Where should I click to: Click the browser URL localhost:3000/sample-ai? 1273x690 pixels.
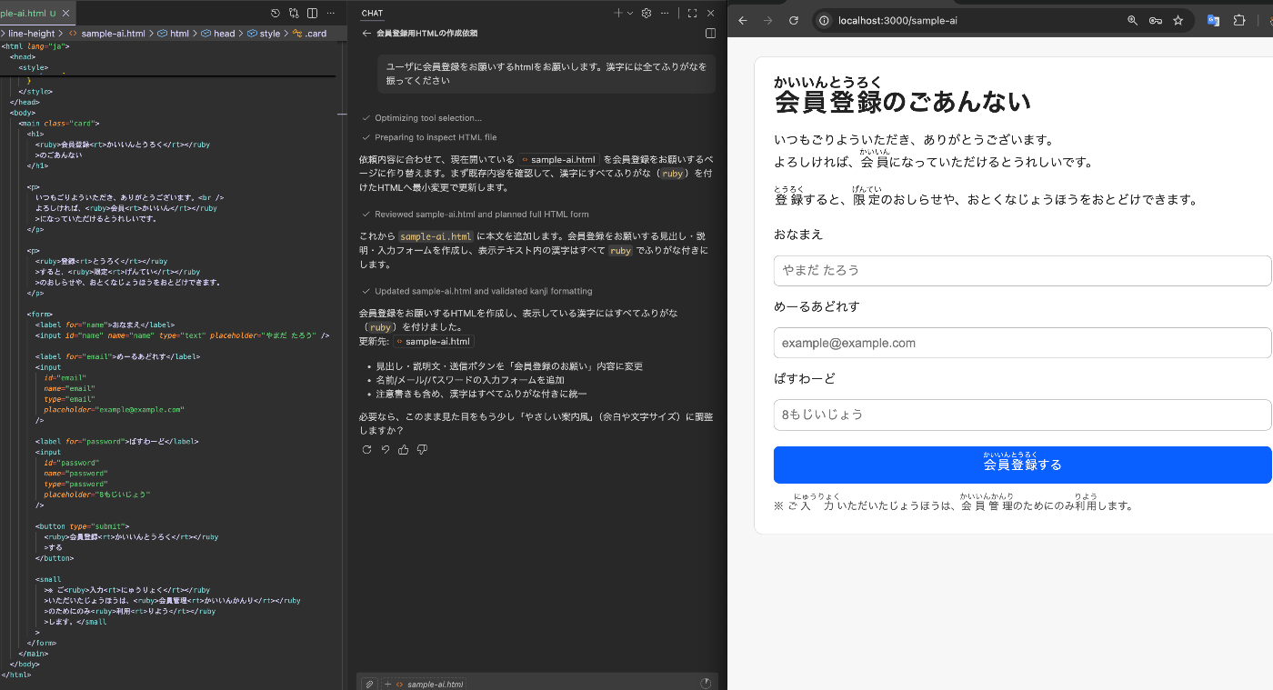pos(897,20)
